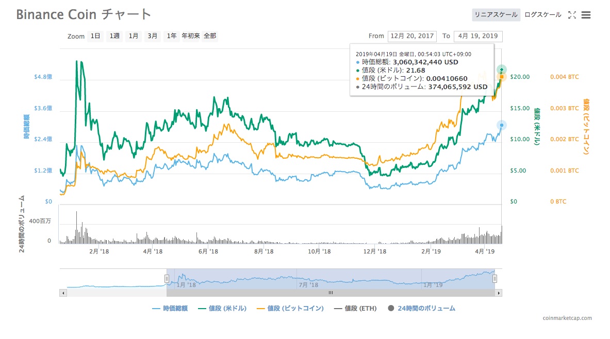Switch to ログスケール log scale
610x339 pixels.
tap(542, 15)
